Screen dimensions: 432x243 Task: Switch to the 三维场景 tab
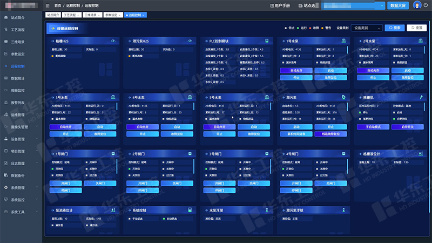point(90,15)
